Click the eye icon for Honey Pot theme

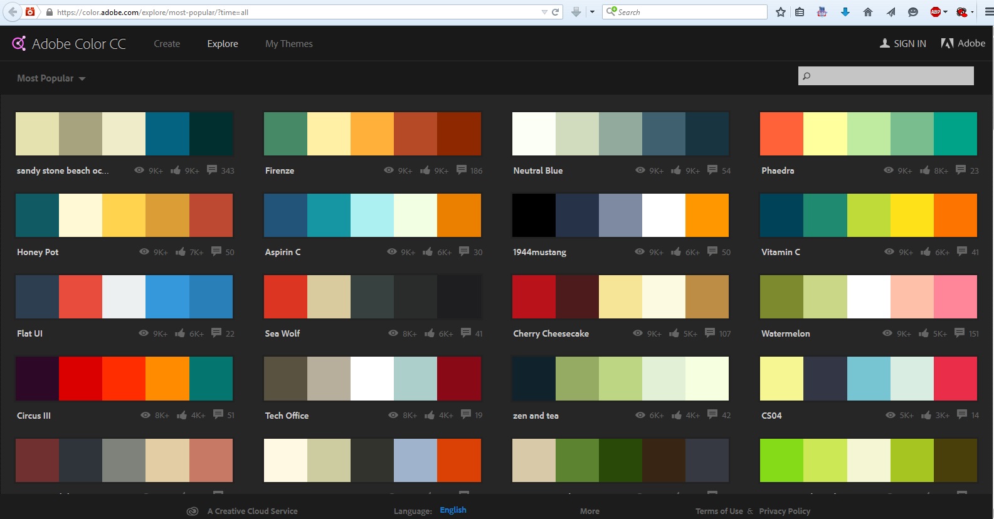[x=144, y=252]
